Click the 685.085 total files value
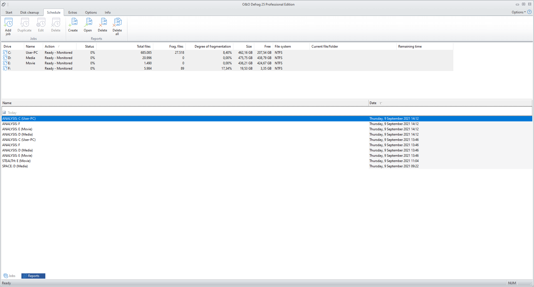534x287 pixels. click(146, 53)
